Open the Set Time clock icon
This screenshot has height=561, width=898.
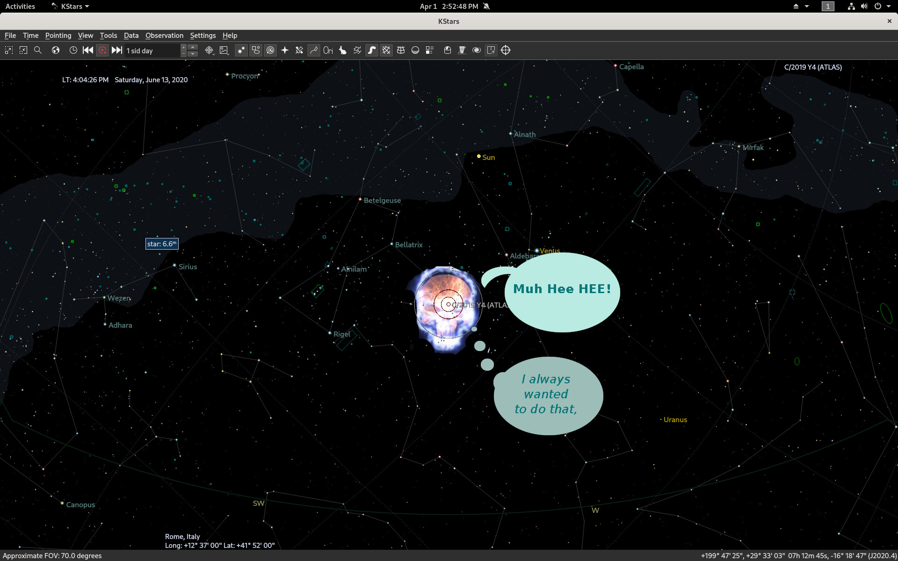73,50
